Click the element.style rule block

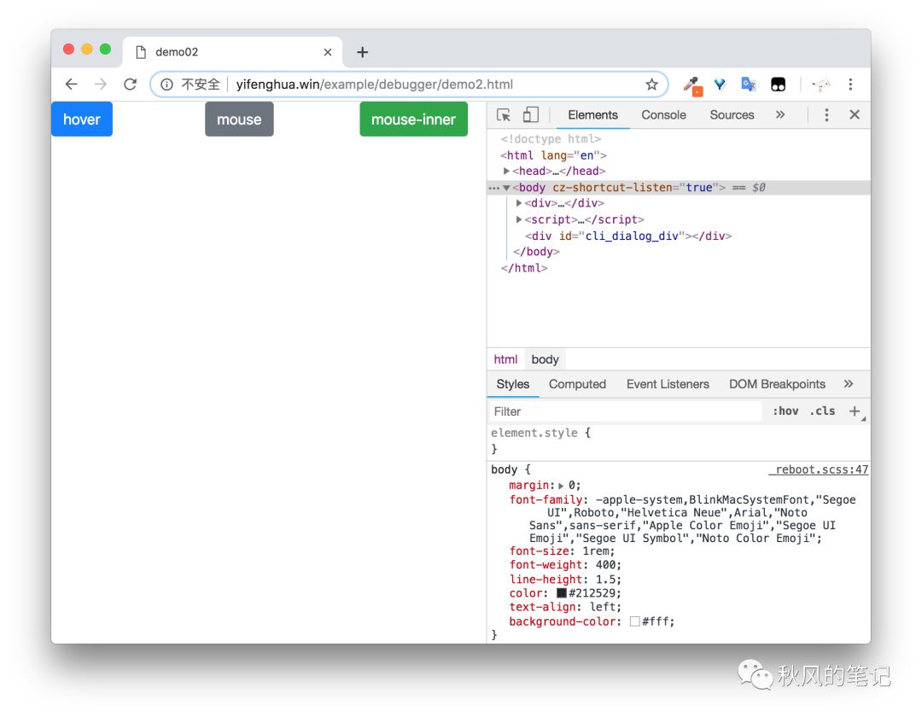pos(679,440)
